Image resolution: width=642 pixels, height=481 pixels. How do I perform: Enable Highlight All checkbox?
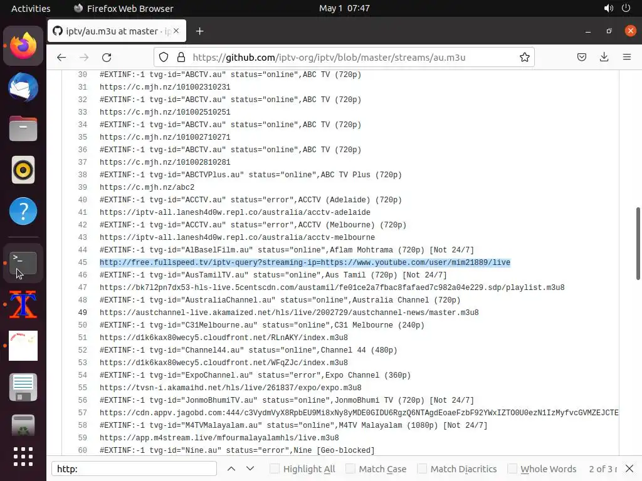click(275, 468)
